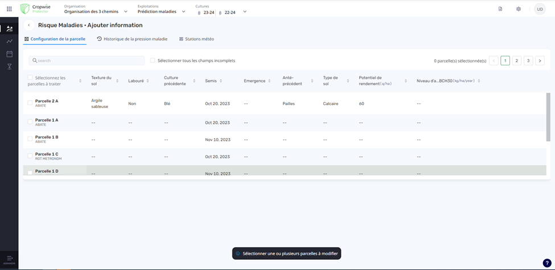
Task: Open the calendar icon in sidebar
Action: [9, 54]
